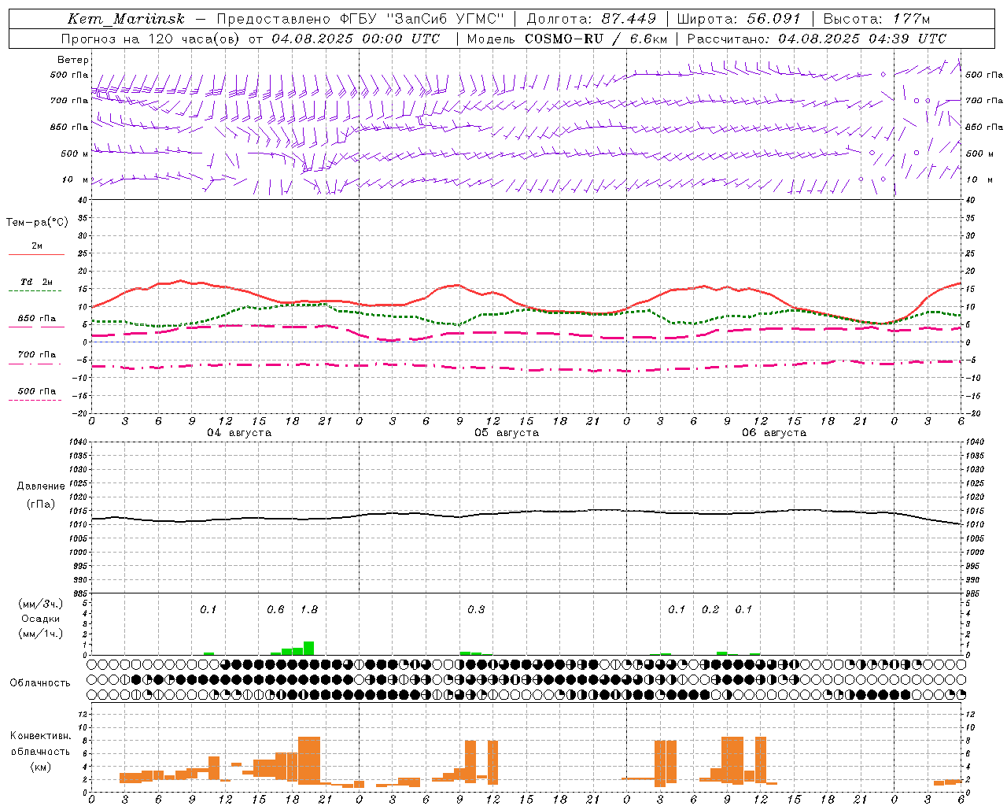
Task: Click the 0.2 precipitation value
Action: coord(710,610)
